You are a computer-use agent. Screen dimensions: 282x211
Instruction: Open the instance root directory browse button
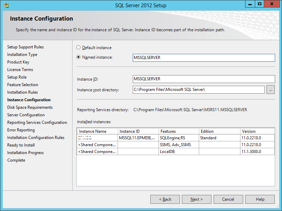click(x=271, y=90)
